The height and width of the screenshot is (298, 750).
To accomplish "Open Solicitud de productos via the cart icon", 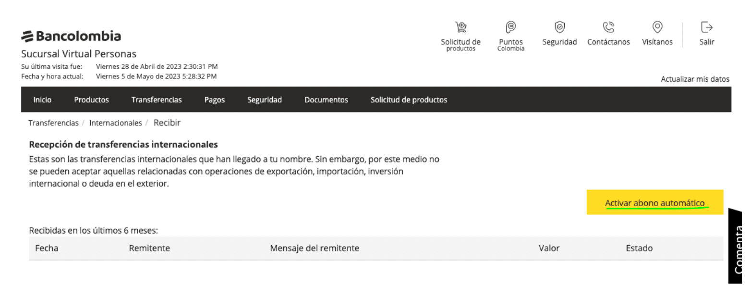I will [x=460, y=34].
